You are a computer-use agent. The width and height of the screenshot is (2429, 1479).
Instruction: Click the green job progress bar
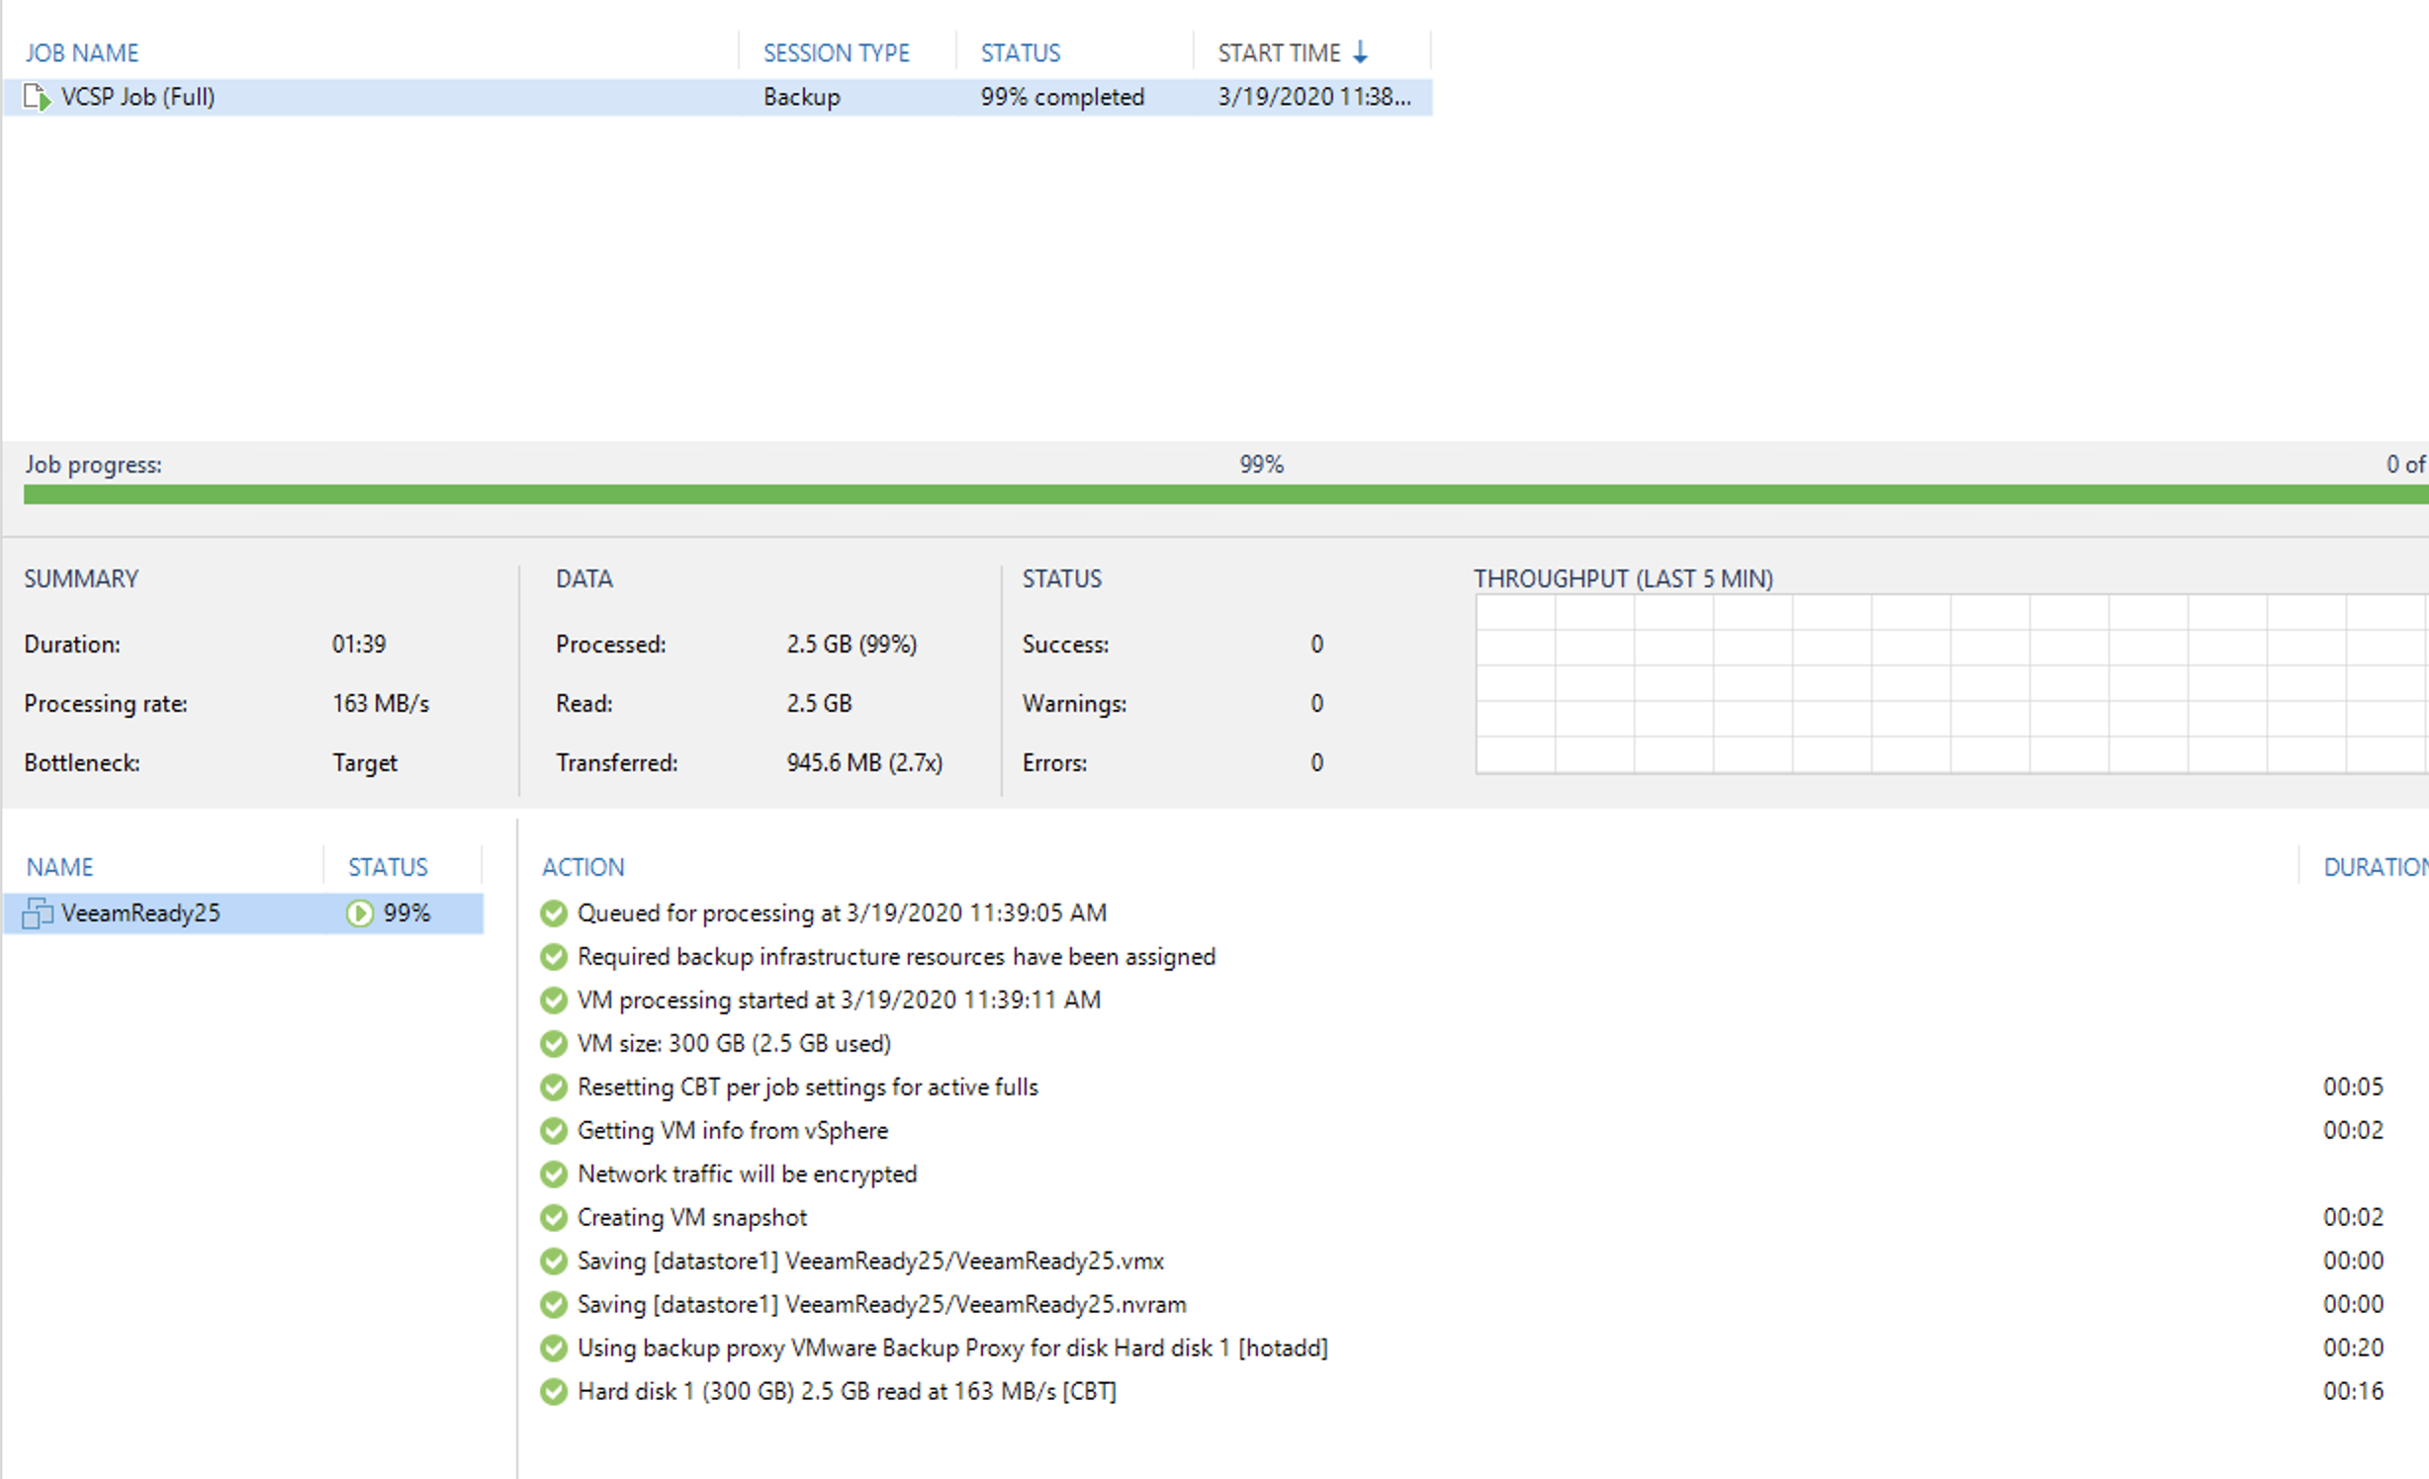(x=1225, y=494)
